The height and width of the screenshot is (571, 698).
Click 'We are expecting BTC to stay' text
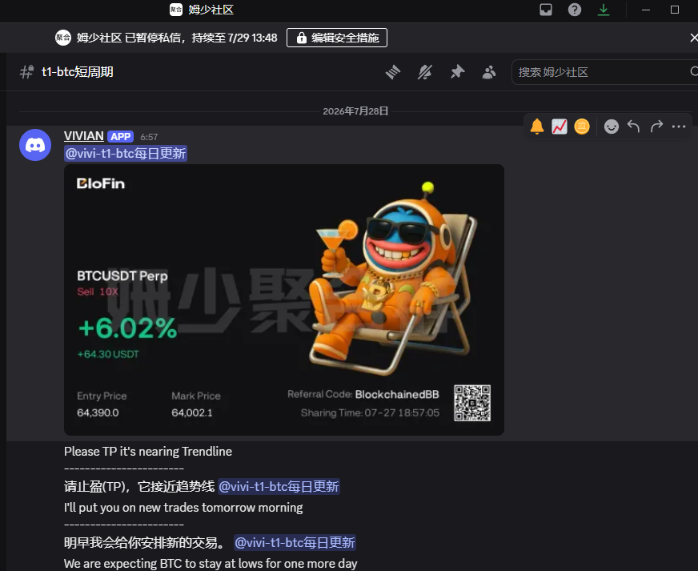coord(211,564)
